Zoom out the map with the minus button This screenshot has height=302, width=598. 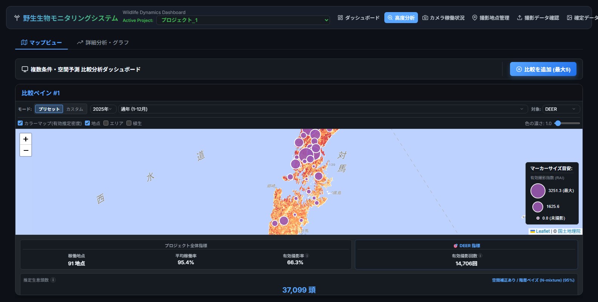26,150
